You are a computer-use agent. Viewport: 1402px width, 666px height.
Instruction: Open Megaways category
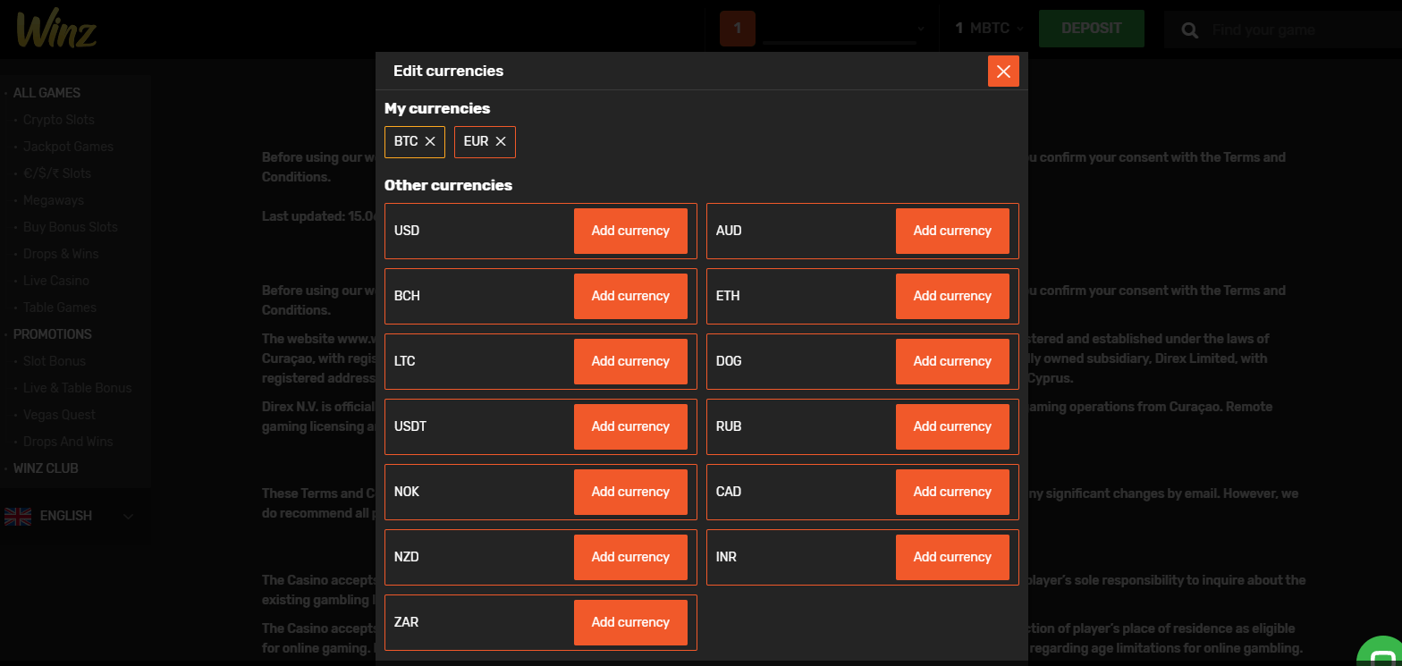[54, 200]
